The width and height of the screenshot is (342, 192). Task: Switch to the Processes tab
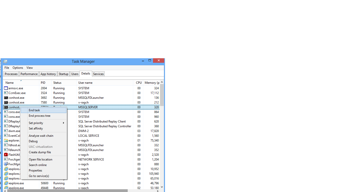[x=11, y=74]
